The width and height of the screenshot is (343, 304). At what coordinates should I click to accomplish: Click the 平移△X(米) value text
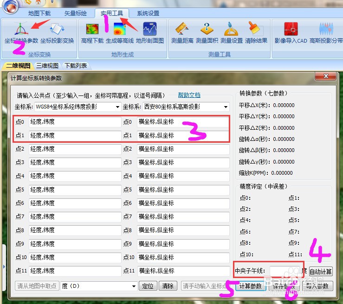[x=284, y=106]
